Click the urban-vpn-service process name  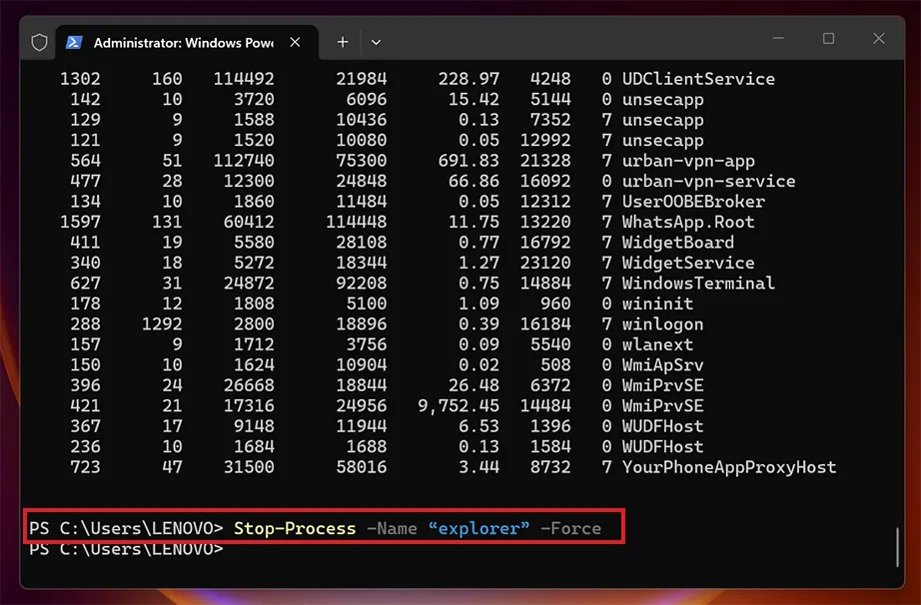[x=708, y=181]
